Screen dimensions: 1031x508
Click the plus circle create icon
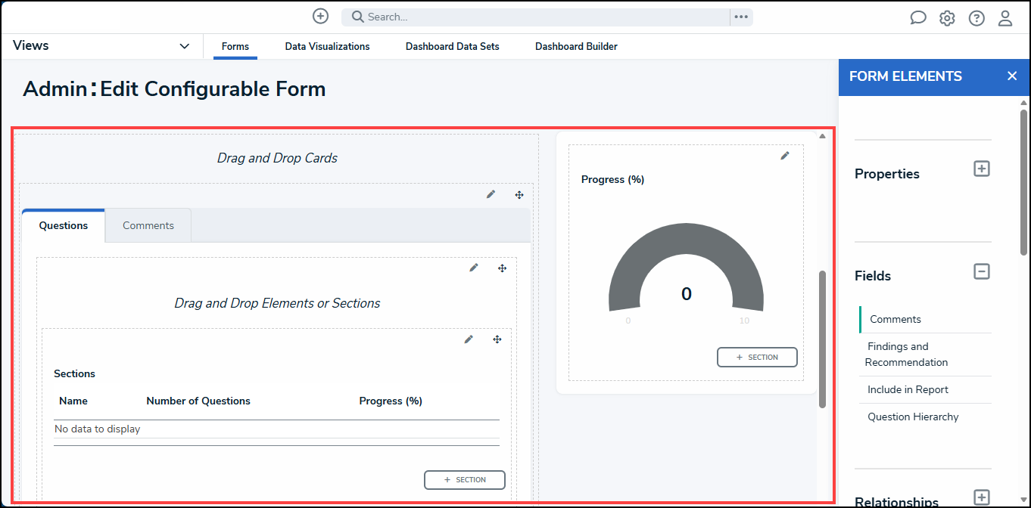321,17
